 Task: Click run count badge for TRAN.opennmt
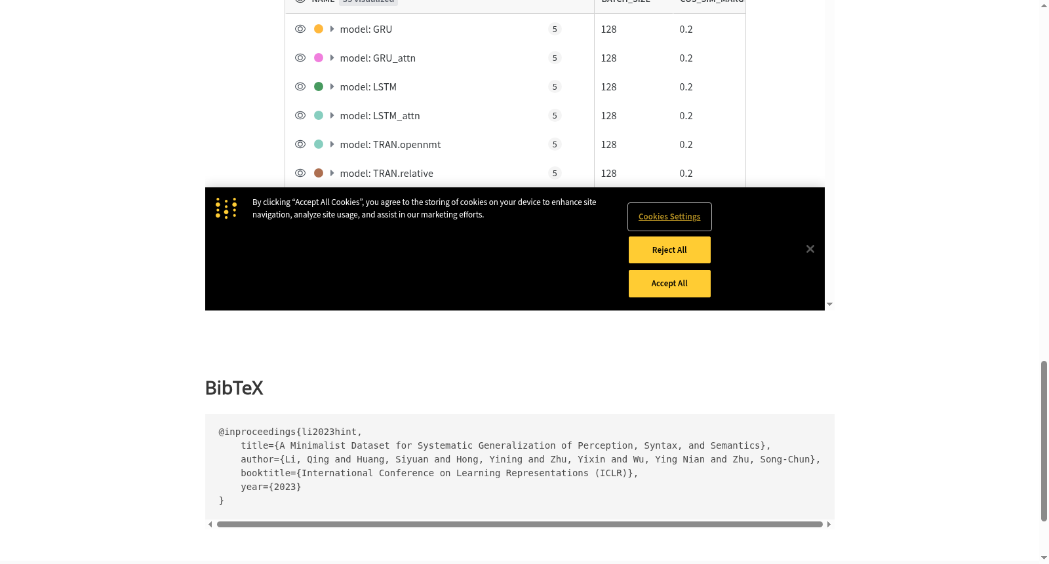(555, 144)
